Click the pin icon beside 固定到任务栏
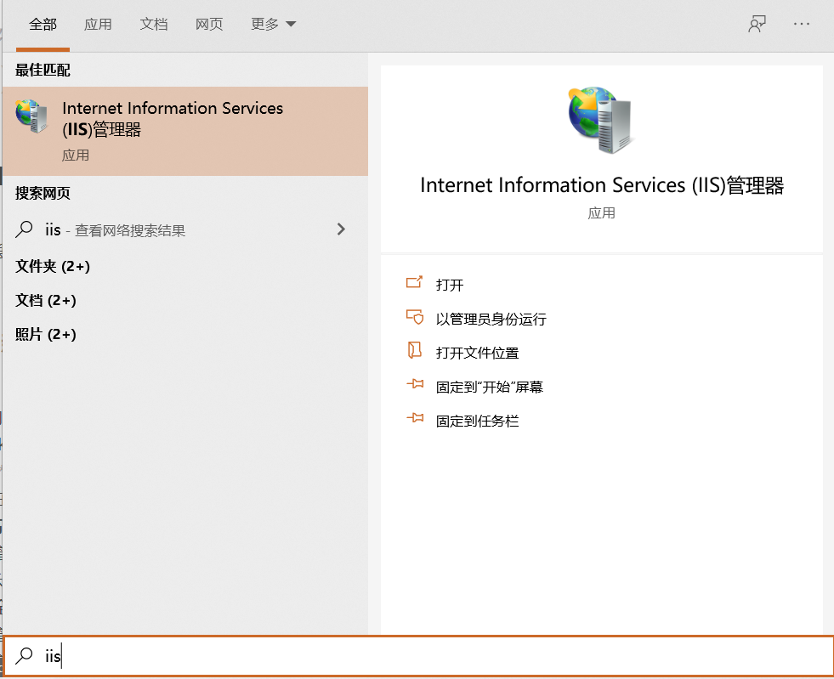Viewport: 834px width, 679px height. (416, 418)
